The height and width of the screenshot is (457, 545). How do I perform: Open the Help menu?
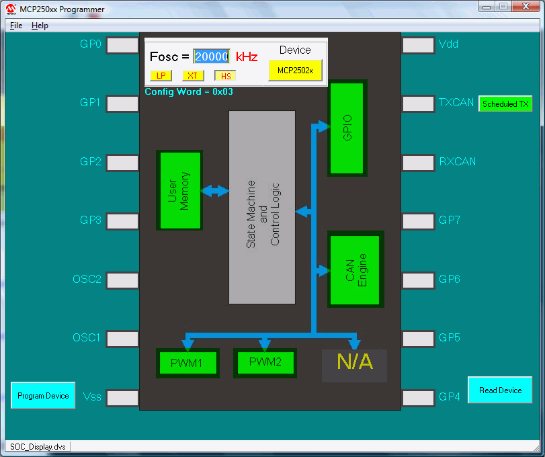(40, 26)
